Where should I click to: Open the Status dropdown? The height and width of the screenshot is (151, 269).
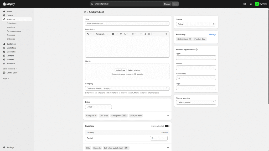(x=196, y=24)
